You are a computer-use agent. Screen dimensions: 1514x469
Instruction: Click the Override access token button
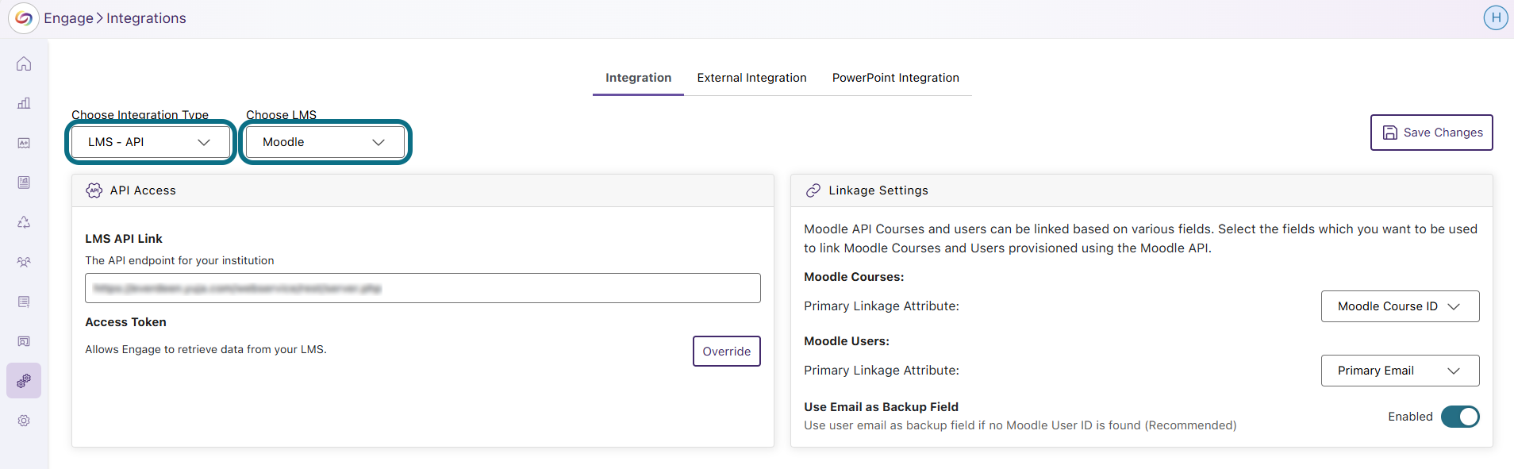pos(726,352)
